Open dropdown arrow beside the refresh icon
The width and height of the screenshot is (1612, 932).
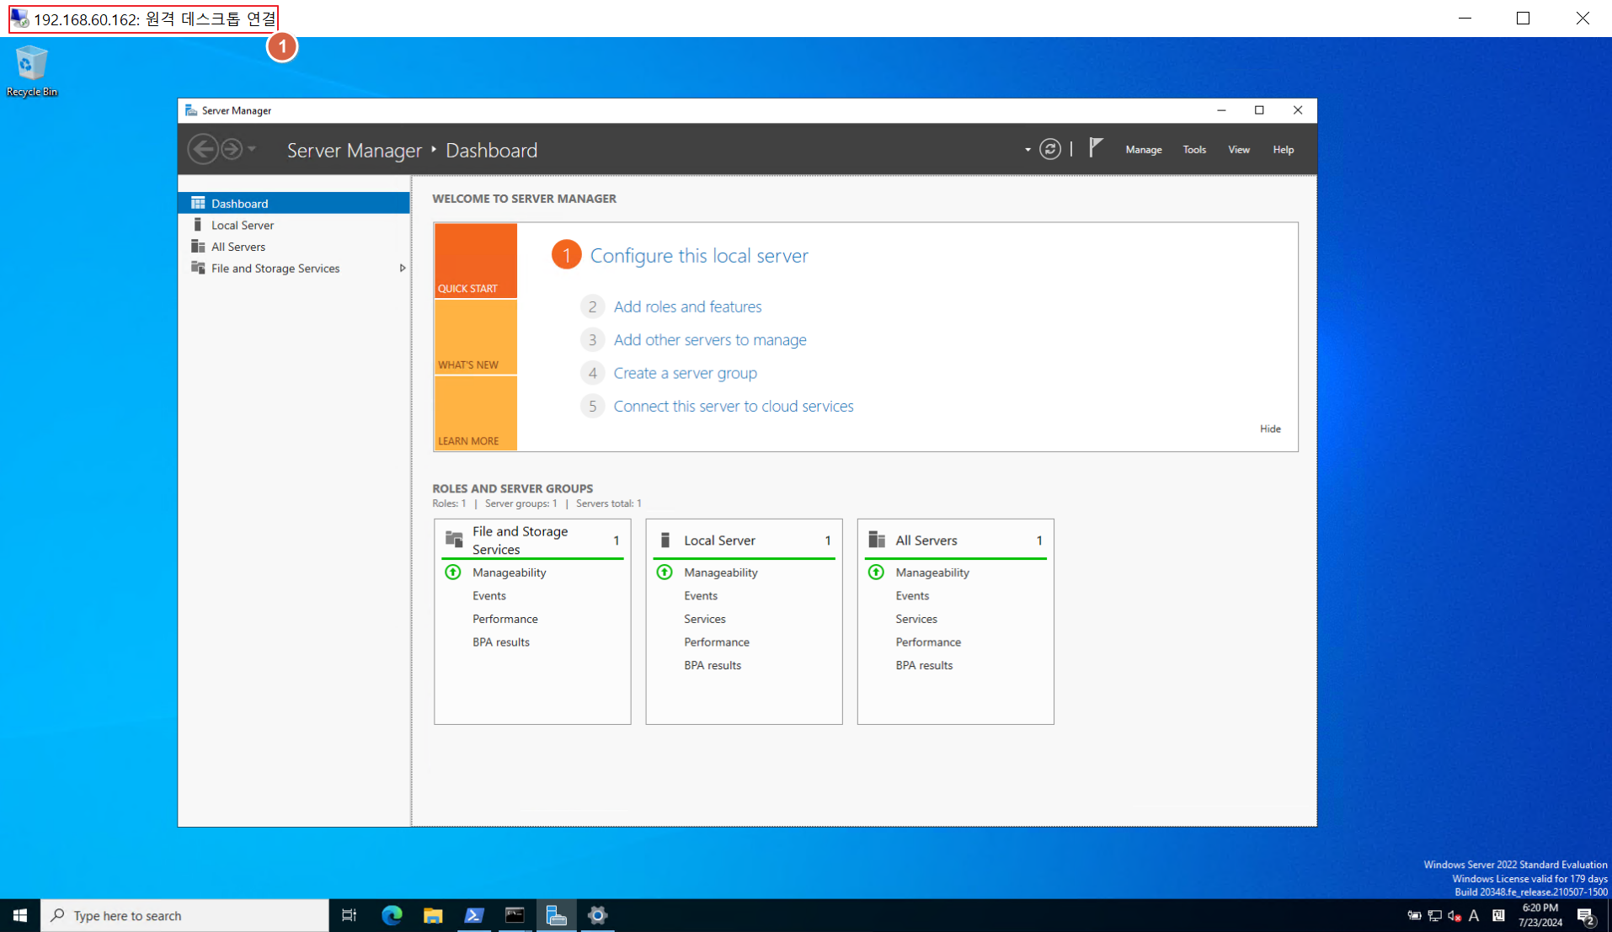pos(1028,150)
